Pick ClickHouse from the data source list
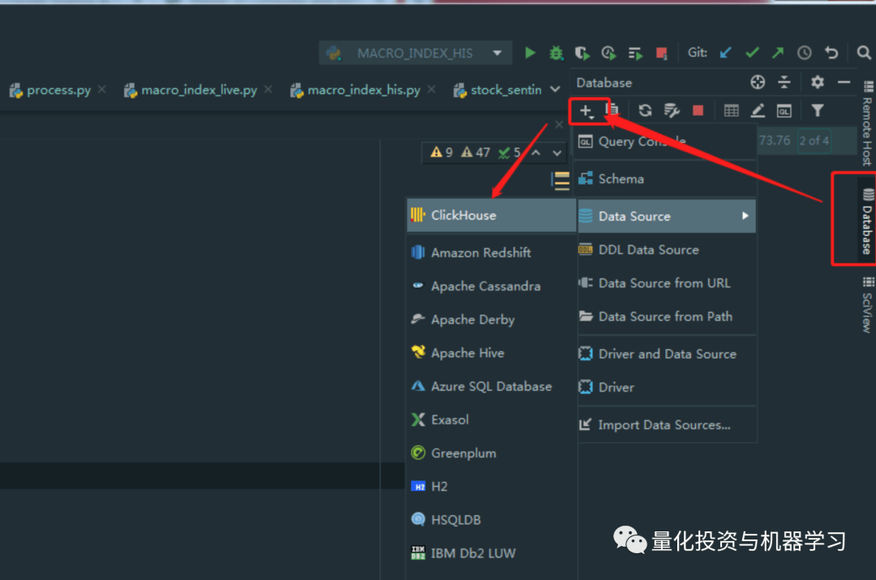This screenshot has width=876, height=580. tap(492, 215)
